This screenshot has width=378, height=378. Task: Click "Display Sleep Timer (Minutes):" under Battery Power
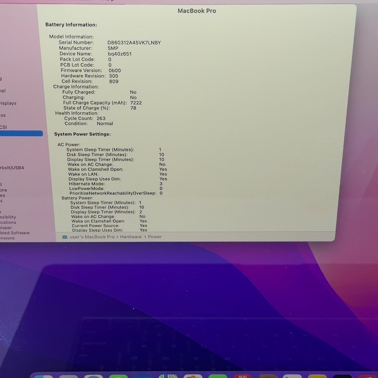pyautogui.click(x=103, y=212)
